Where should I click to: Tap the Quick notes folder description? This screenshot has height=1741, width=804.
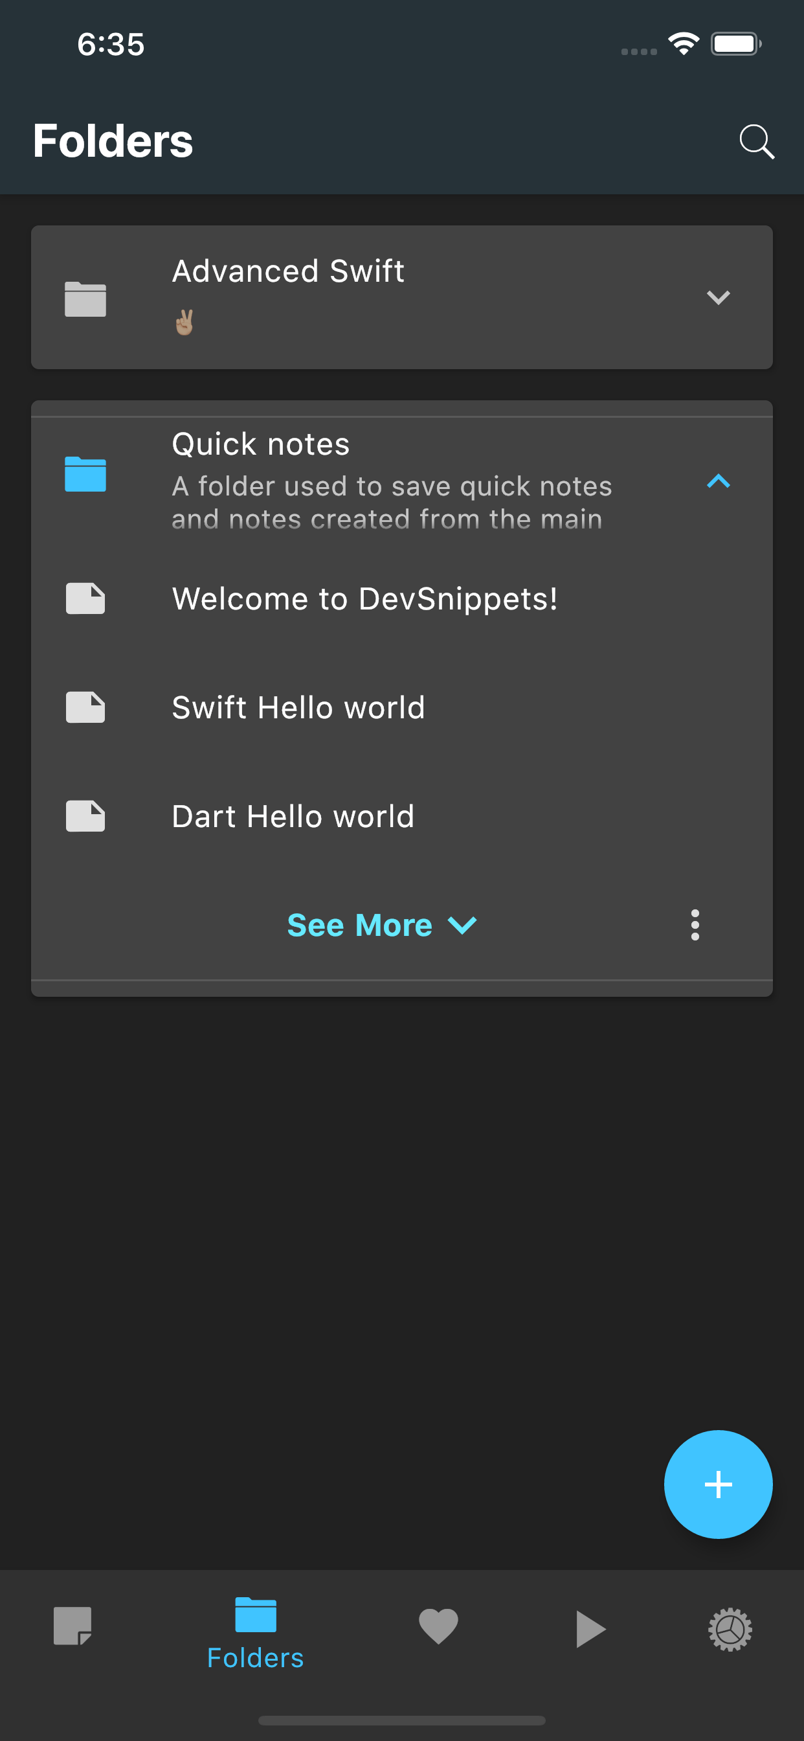[392, 502]
